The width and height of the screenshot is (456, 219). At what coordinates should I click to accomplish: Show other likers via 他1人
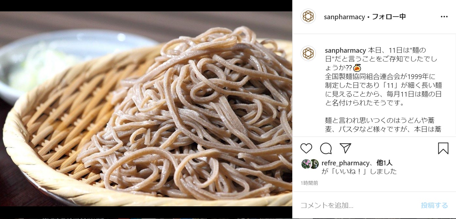point(384,163)
